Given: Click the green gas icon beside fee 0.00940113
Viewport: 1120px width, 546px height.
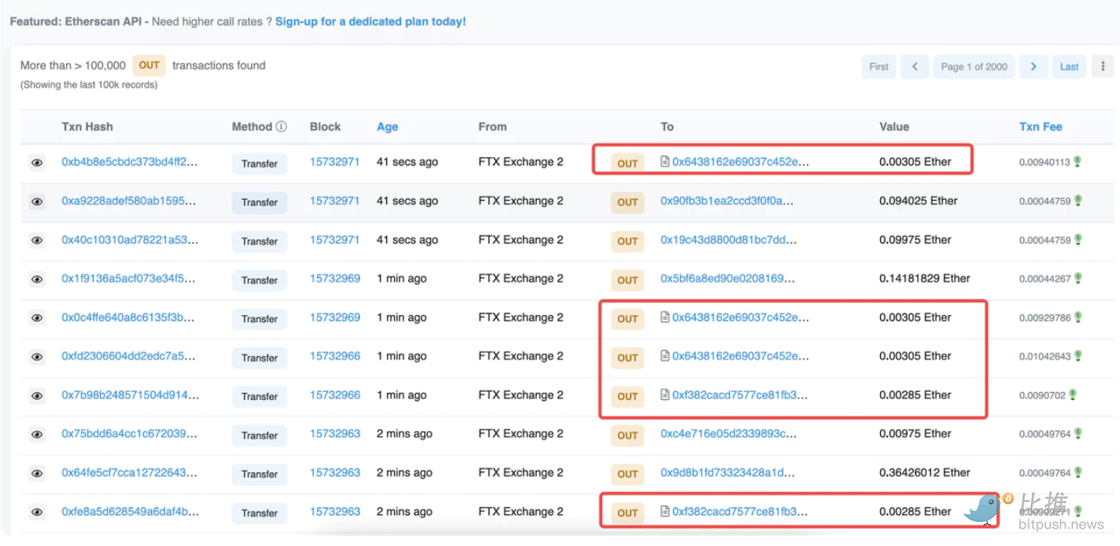Looking at the screenshot, I should click(1078, 162).
